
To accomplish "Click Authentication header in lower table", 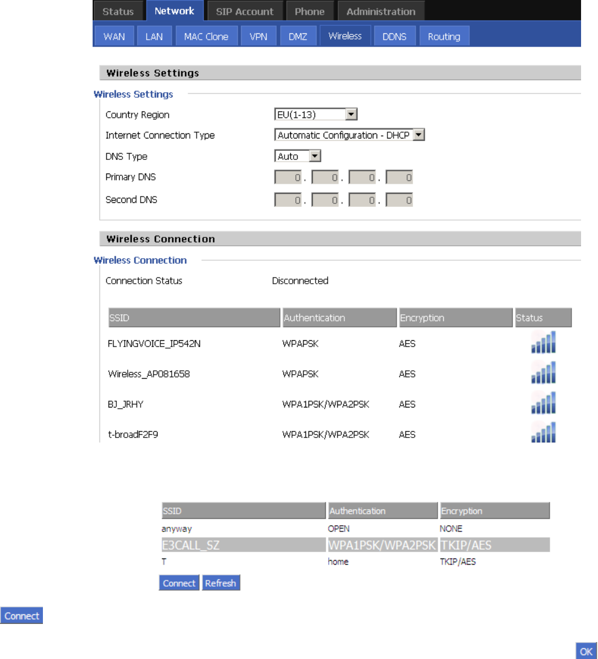I will click(x=383, y=511).
